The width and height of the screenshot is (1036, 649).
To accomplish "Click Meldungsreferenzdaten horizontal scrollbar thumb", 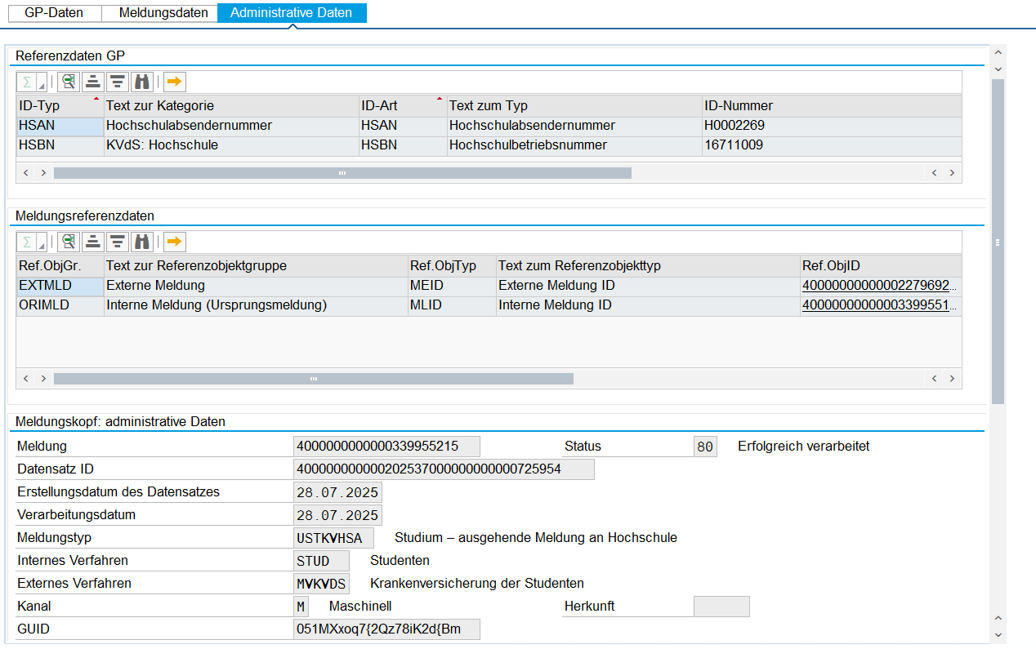I will pos(314,379).
